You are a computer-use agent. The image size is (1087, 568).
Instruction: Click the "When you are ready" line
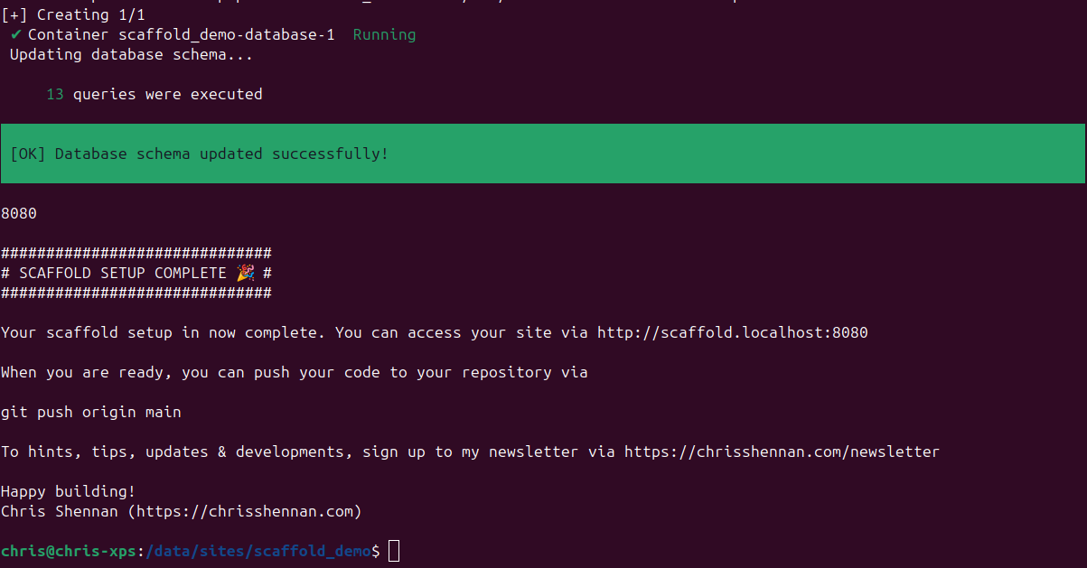click(x=294, y=372)
